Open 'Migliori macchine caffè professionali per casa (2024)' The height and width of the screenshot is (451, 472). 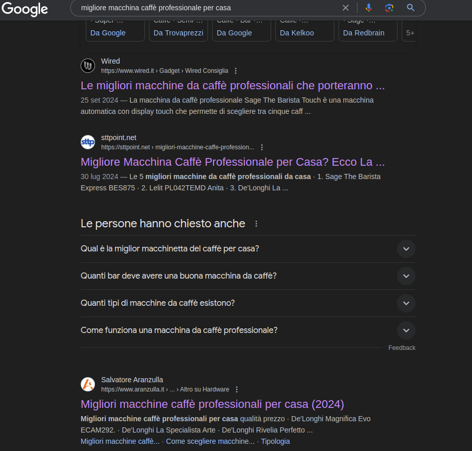(x=212, y=404)
